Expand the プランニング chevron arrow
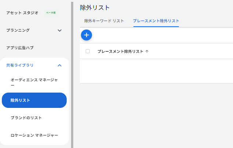This screenshot has width=233, height=148. click(x=60, y=30)
